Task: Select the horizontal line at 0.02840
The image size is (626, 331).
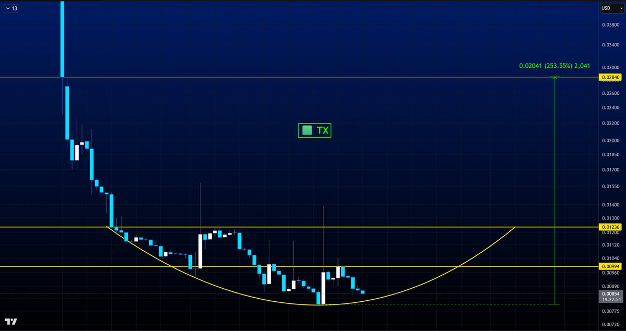Action: [300, 77]
